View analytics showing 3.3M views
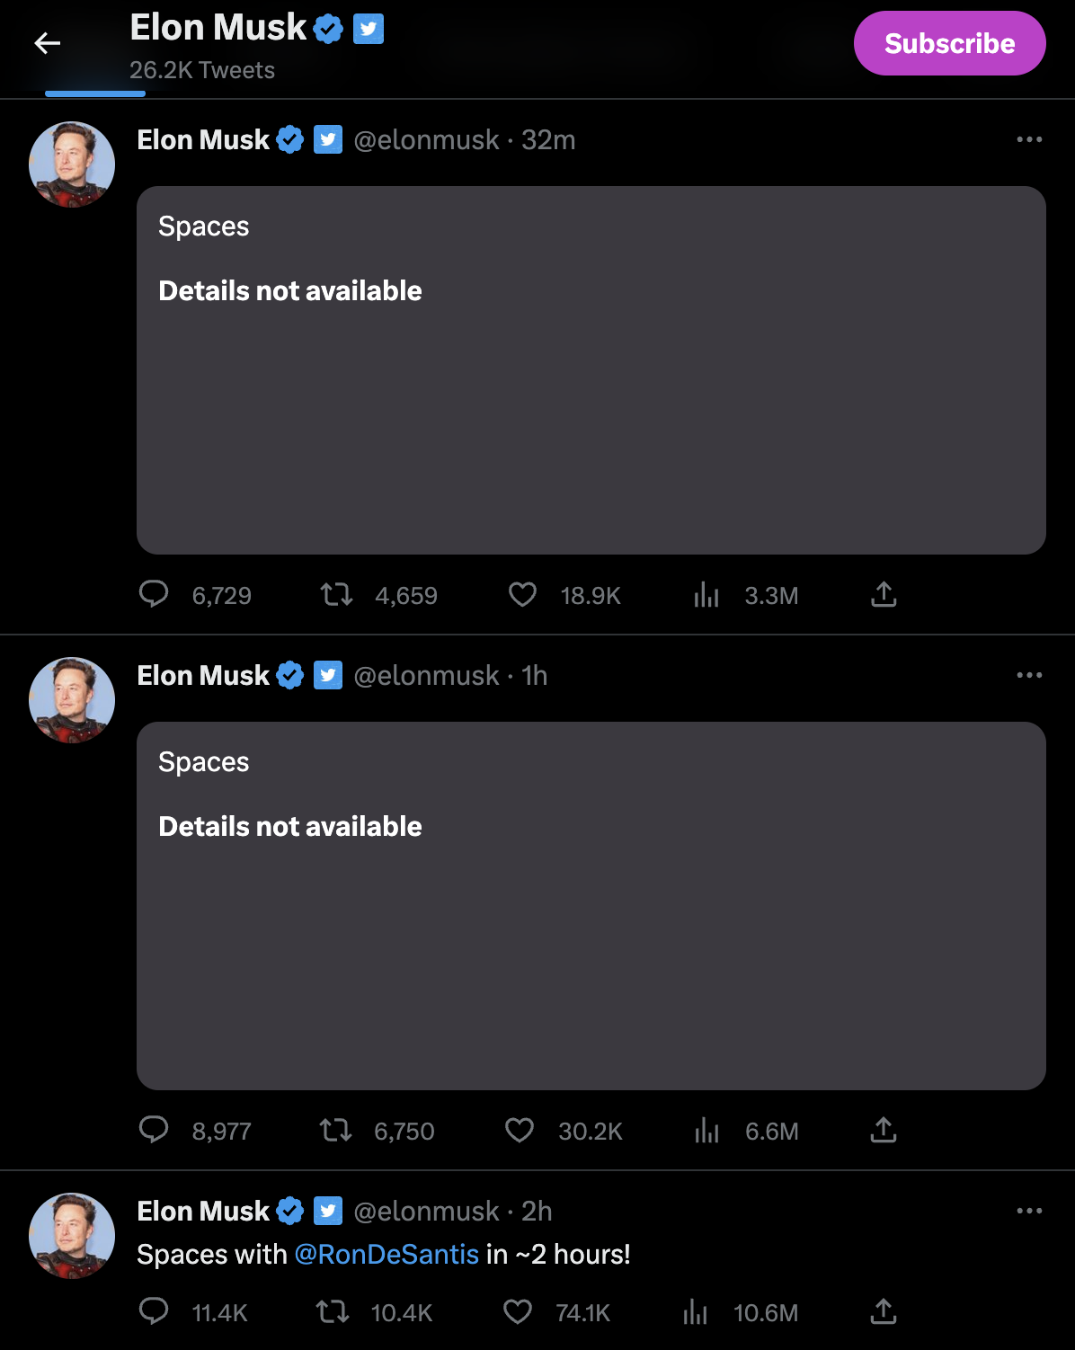 tap(706, 594)
